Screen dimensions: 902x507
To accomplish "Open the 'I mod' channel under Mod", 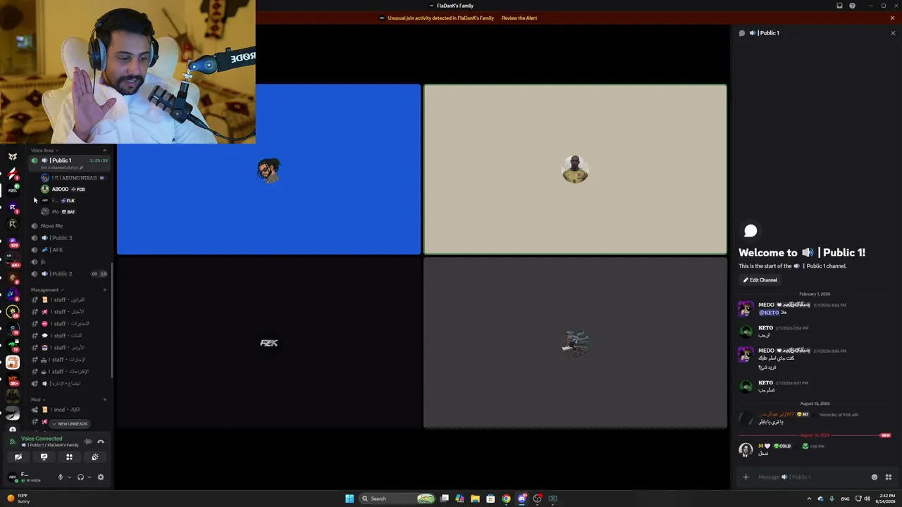I will 70,410.
